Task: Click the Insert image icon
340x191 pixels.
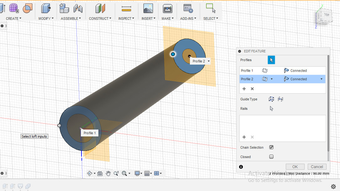Action: pyautogui.click(x=148, y=8)
